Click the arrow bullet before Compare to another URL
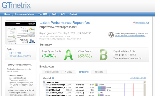The width and height of the screenshot is (155, 96). point(8,56)
